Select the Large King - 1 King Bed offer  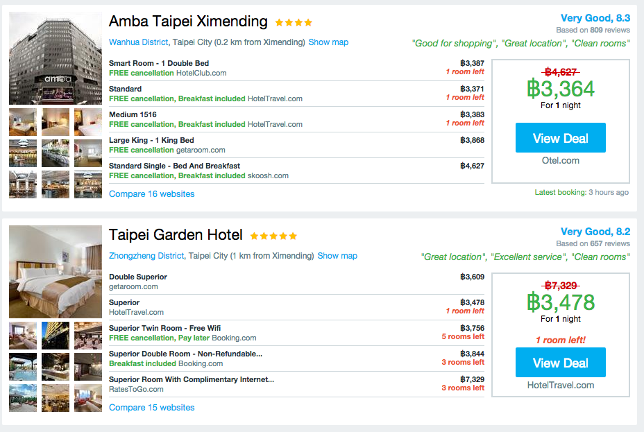151,141
